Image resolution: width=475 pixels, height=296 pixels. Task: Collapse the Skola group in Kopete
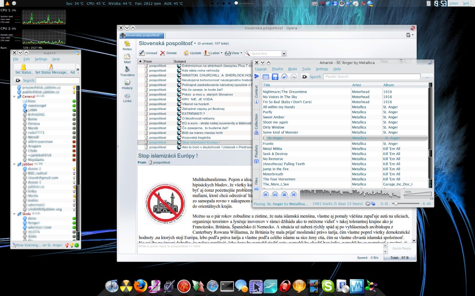[x=14, y=214]
